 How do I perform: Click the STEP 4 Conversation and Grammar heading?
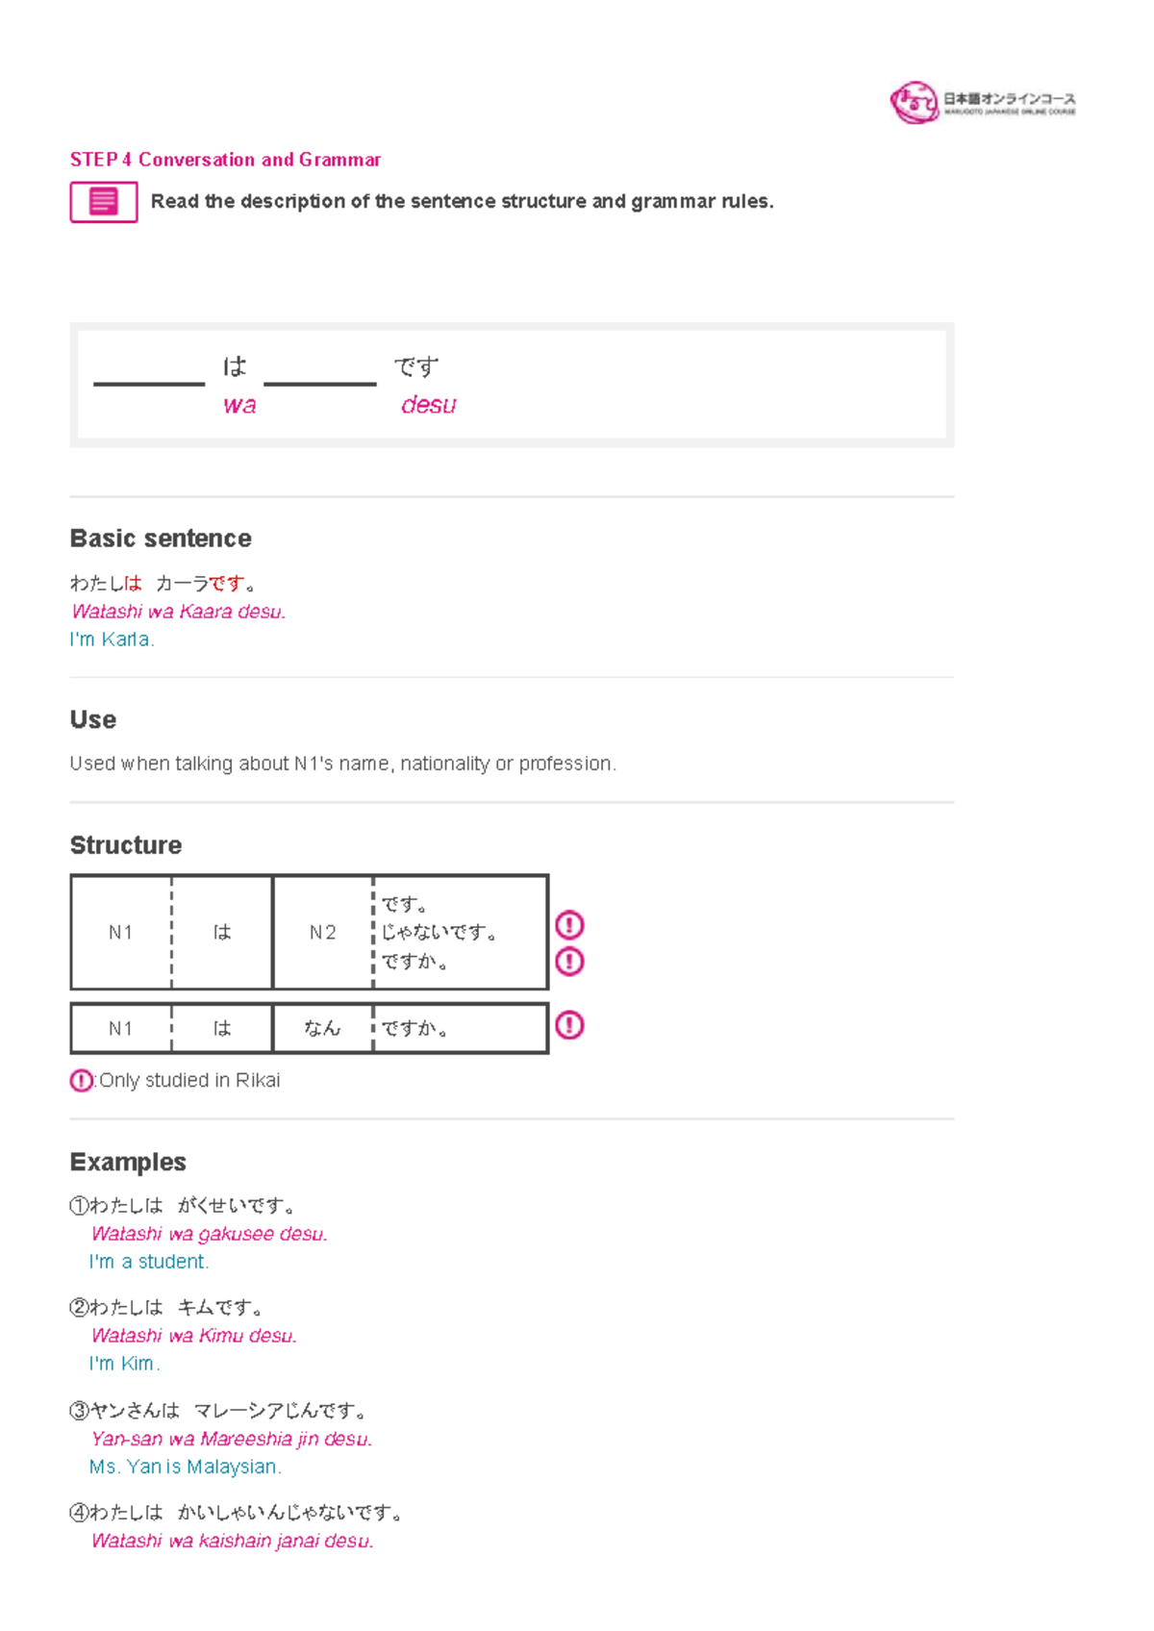[225, 160]
